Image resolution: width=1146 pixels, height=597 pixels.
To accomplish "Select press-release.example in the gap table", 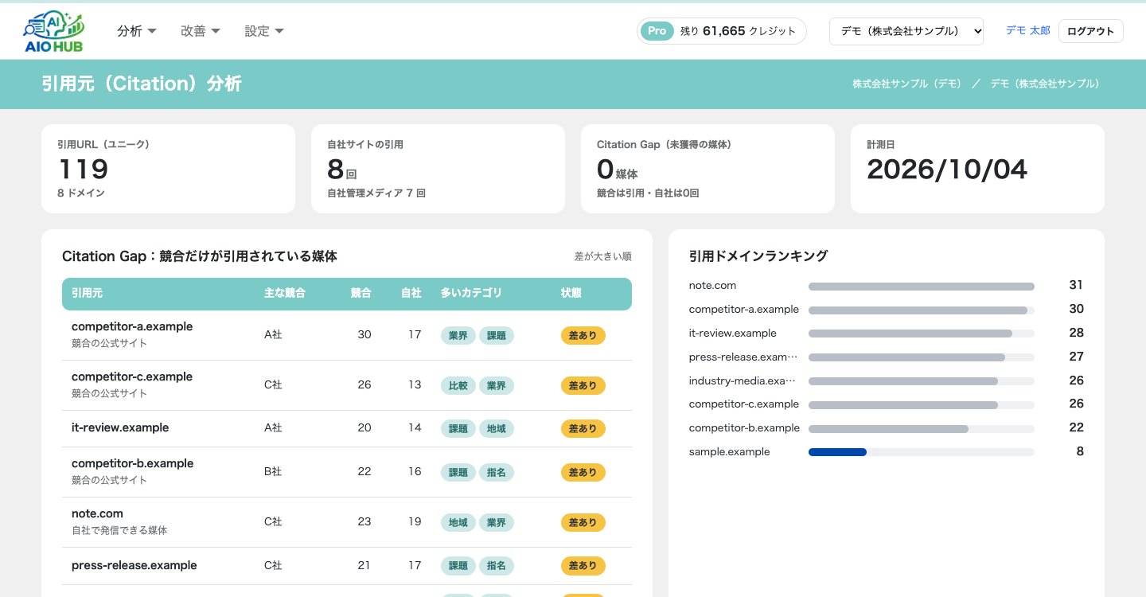I will pos(134,565).
